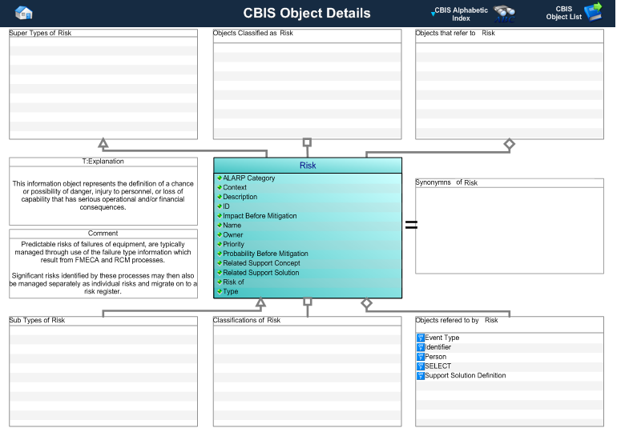Click the green bullet next to Name
Viewport: 641px width, 444px height.
coord(220,225)
